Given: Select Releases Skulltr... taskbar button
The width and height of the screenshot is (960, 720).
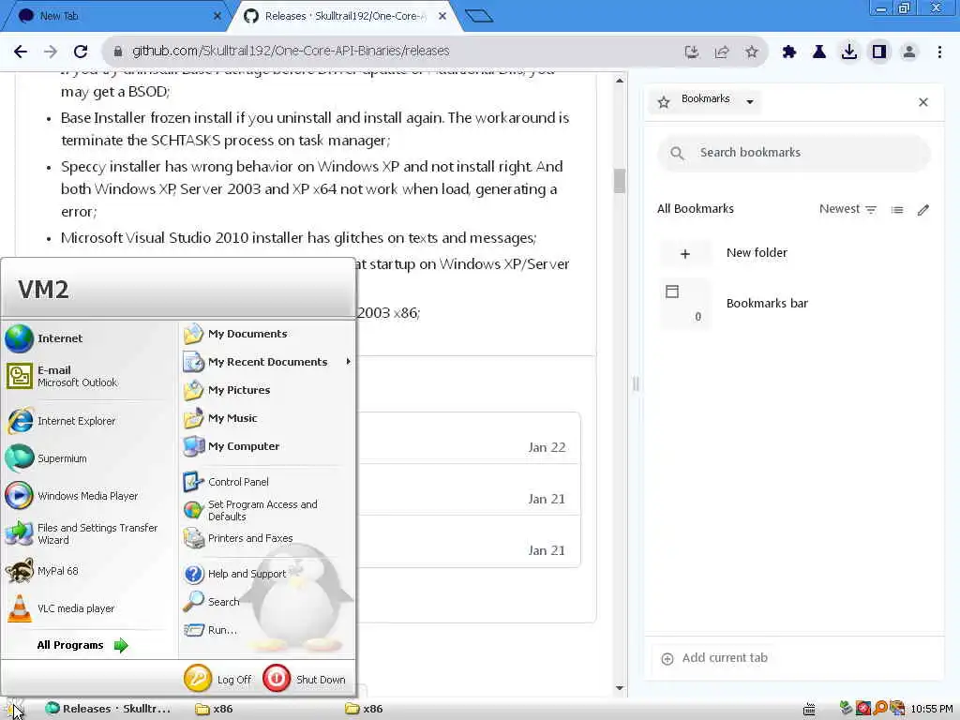Looking at the screenshot, I should click(x=111, y=709).
